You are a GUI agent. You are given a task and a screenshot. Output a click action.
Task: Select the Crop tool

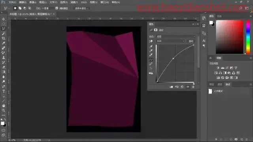4,38
